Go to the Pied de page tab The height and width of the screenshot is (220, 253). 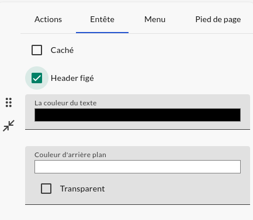(218, 19)
